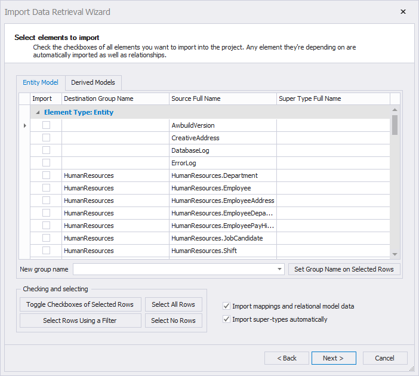The height and width of the screenshot is (376, 419).
Task: Open the New group name dropdown
Action: pyautogui.click(x=280, y=270)
